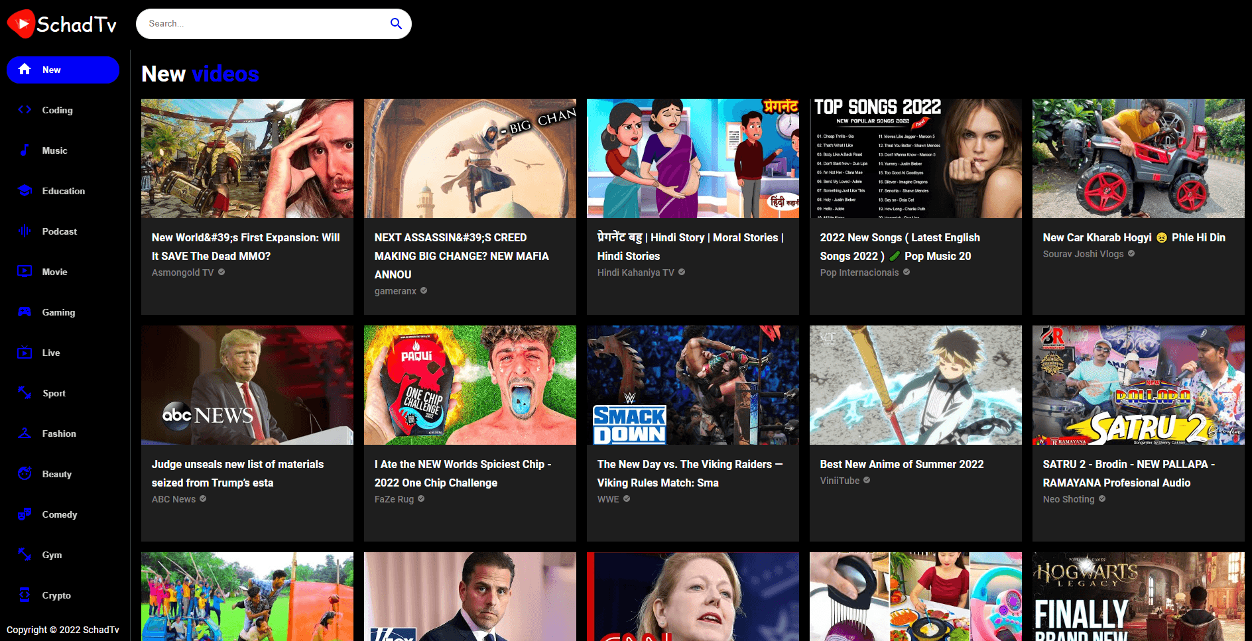Open the Education graduation cap icon
Viewport: 1252px width, 641px height.
(25, 191)
